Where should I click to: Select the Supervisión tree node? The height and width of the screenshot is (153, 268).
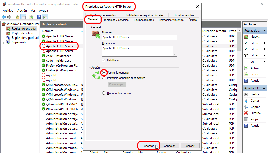(x=19, y=42)
